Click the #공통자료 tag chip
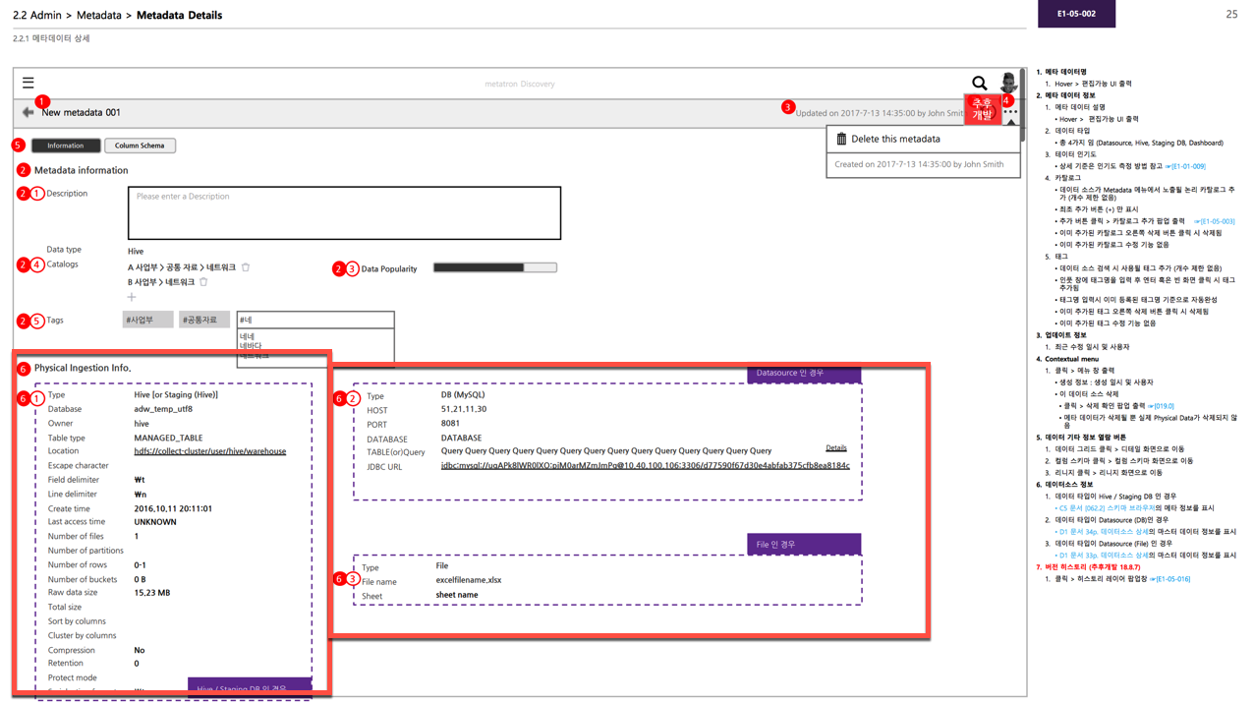 [203, 321]
